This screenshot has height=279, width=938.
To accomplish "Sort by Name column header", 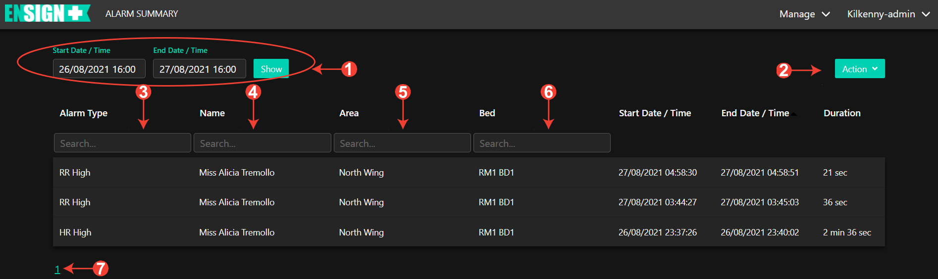I will pos(212,113).
